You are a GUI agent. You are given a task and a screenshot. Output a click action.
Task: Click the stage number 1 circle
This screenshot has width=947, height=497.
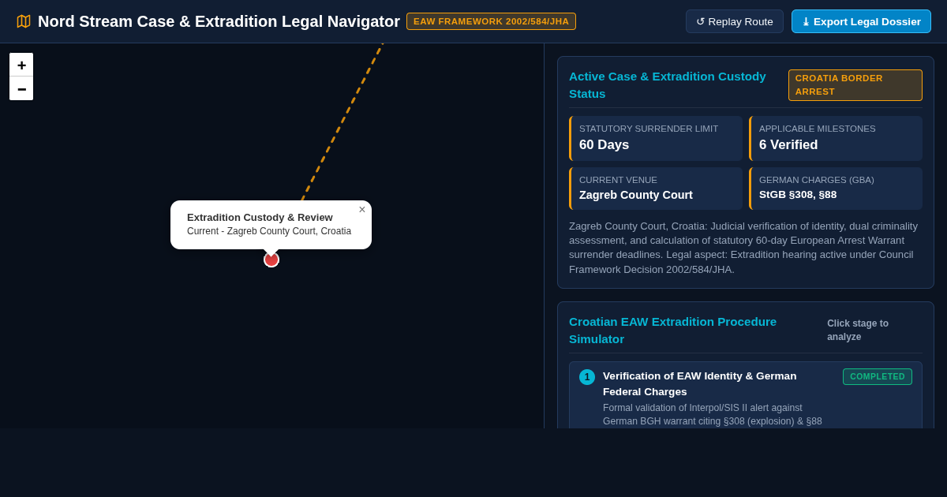click(x=587, y=377)
